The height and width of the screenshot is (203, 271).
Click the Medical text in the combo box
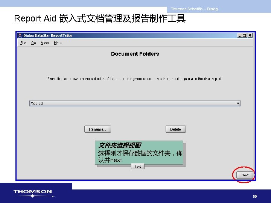tap(37, 103)
